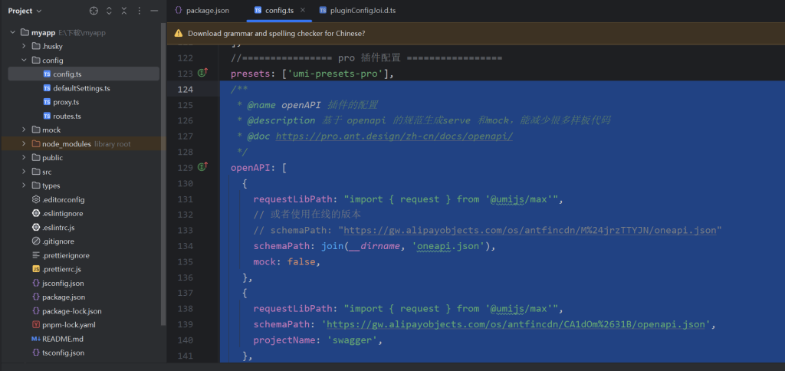This screenshot has height=371, width=785.
Task: Click the folder icon beside node_modules
Action: coord(36,143)
